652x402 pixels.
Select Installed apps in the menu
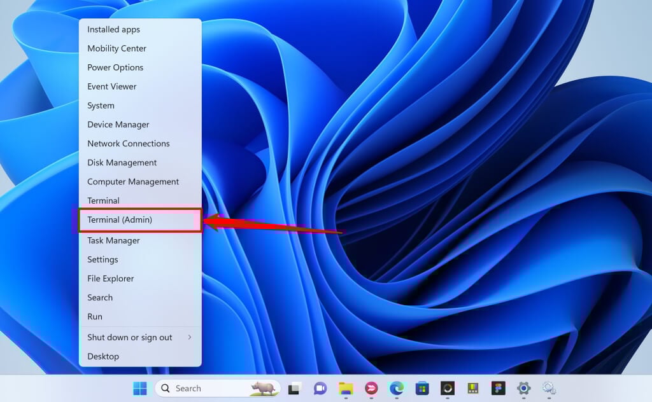[140, 29]
